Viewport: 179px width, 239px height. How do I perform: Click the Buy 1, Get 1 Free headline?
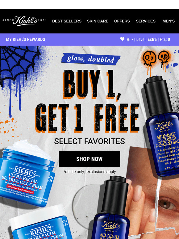[x=87, y=101]
